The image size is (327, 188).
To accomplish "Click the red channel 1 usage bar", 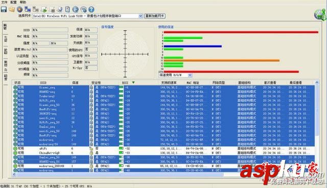I will [241, 32].
